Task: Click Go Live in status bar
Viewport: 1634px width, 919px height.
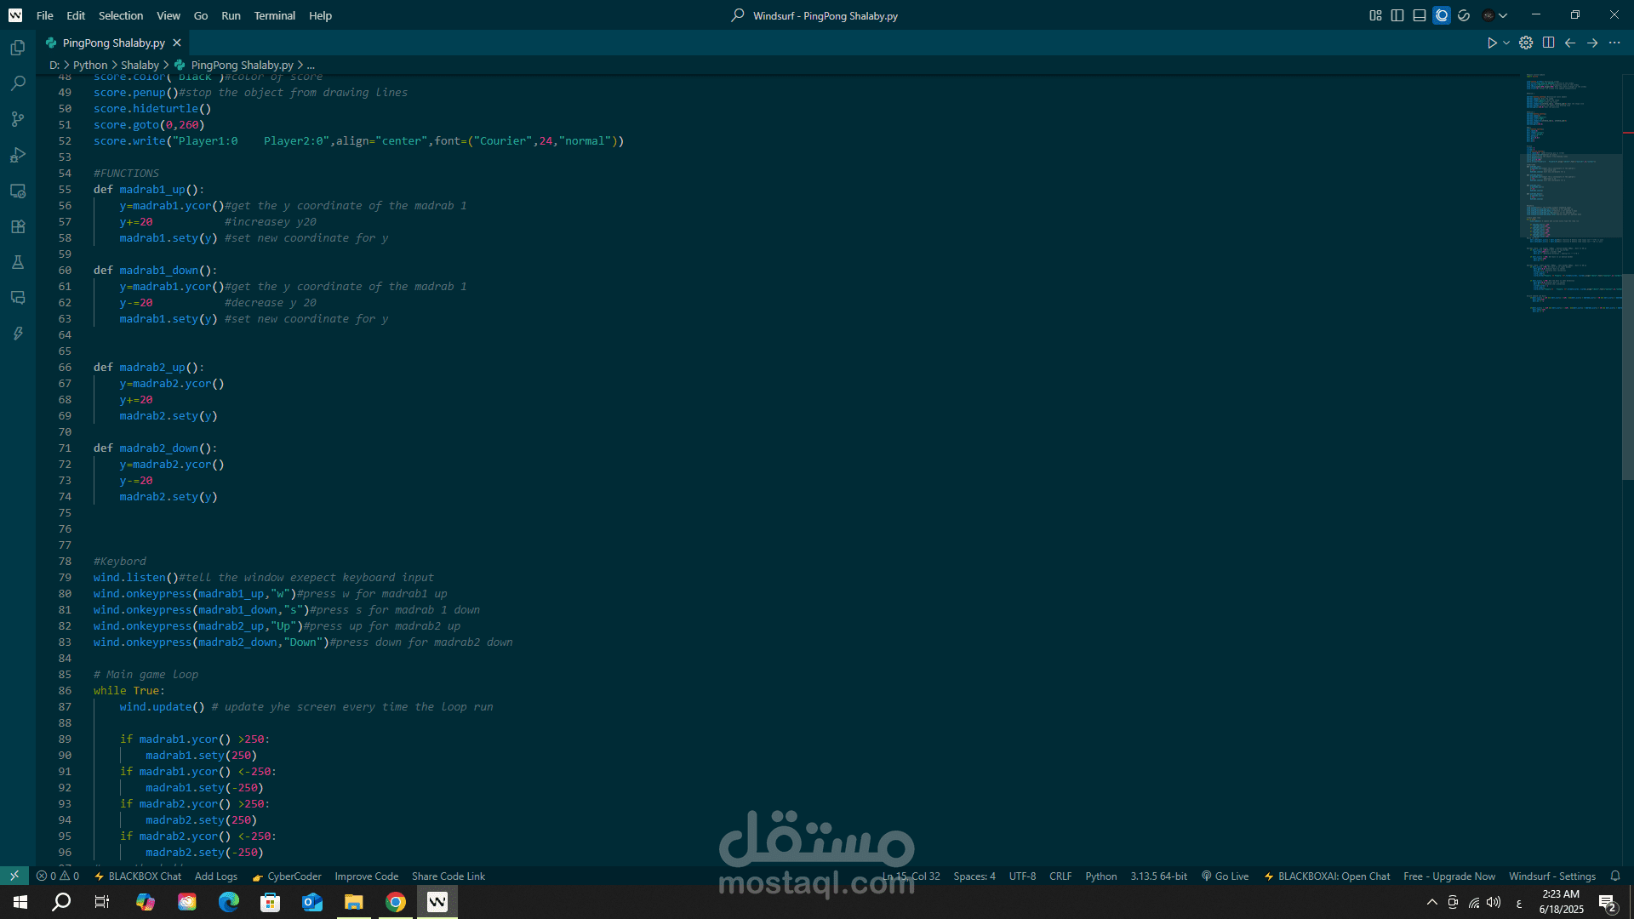Action: (1225, 876)
